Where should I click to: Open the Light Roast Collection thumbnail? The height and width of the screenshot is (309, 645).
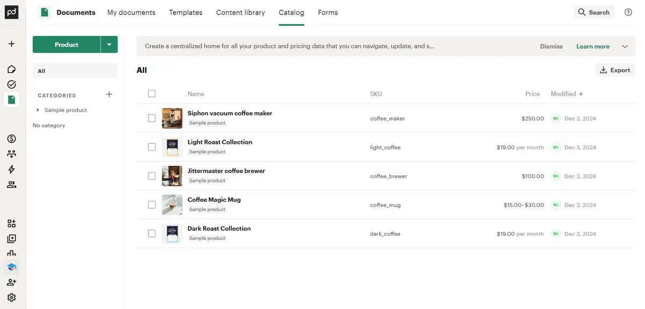[x=172, y=147]
